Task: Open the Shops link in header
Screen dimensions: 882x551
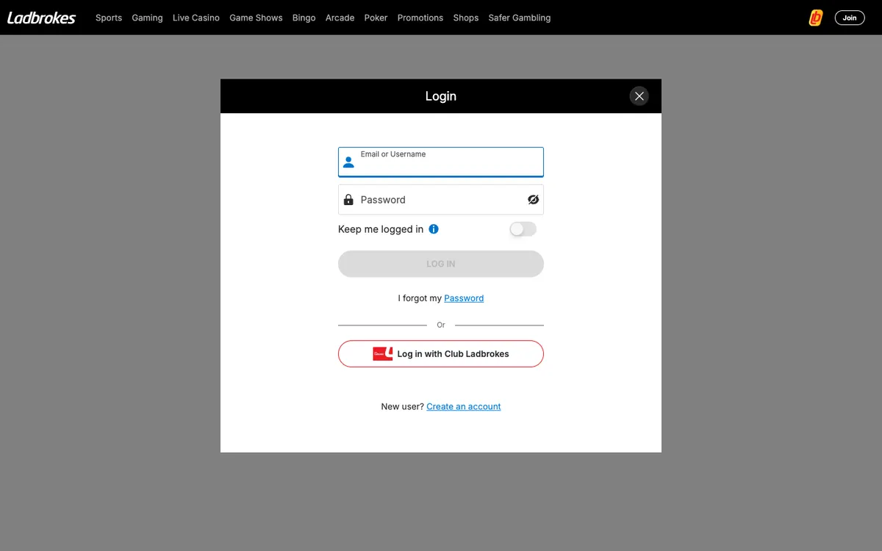Action: pos(466,18)
